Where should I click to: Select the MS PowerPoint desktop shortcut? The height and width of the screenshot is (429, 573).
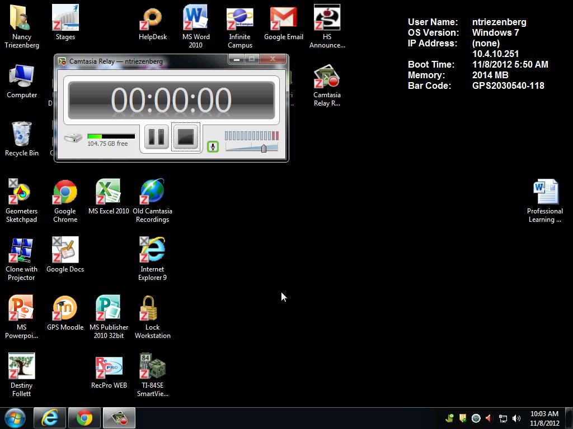coord(21,317)
